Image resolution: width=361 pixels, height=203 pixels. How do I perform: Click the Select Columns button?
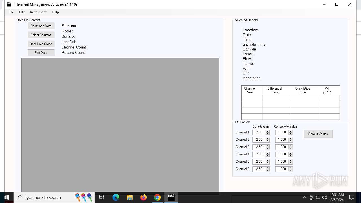pyautogui.click(x=41, y=35)
